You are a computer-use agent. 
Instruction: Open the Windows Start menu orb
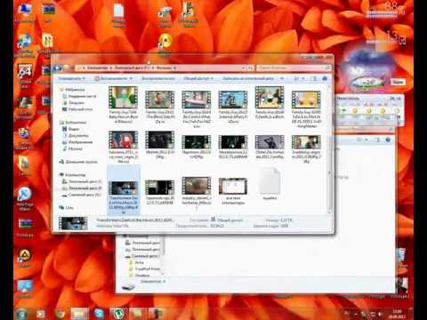click(x=22, y=313)
